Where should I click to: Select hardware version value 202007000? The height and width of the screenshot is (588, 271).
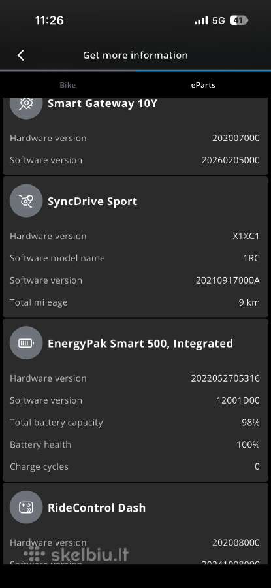click(x=236, y=138)
